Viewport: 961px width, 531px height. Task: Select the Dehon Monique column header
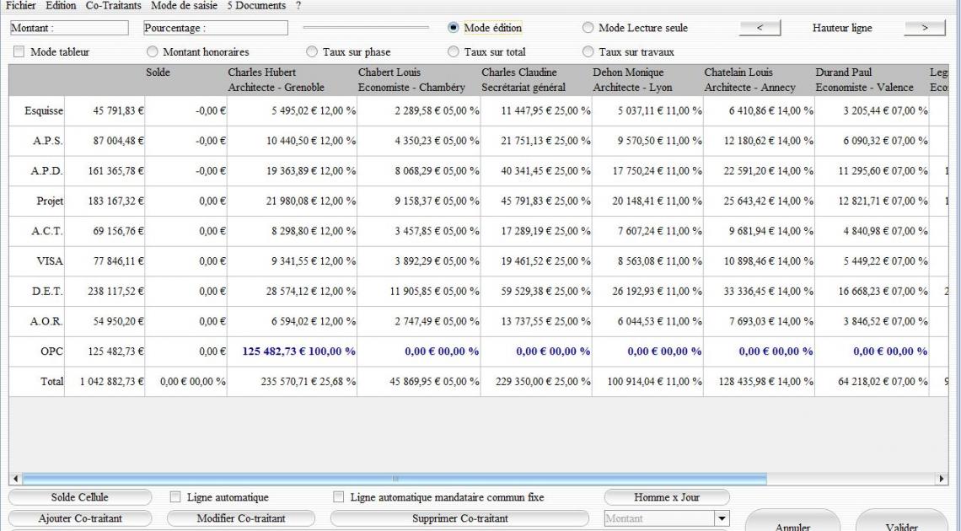[647, 79]
